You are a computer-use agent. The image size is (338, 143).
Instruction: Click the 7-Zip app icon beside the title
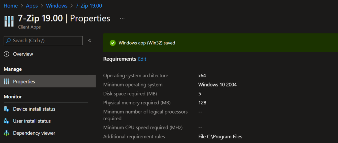coord(9,21)
